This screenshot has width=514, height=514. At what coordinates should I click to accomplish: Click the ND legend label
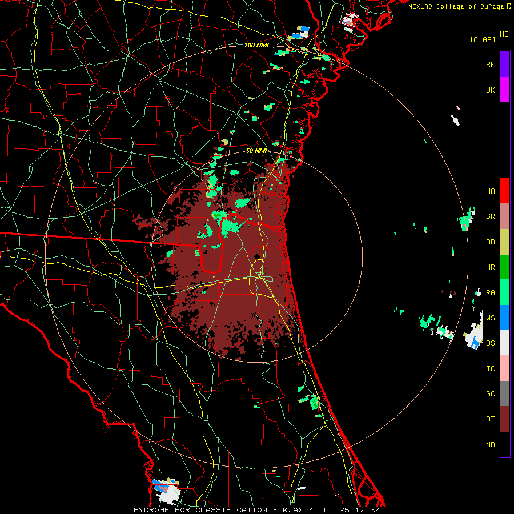[x=490, y=445]
